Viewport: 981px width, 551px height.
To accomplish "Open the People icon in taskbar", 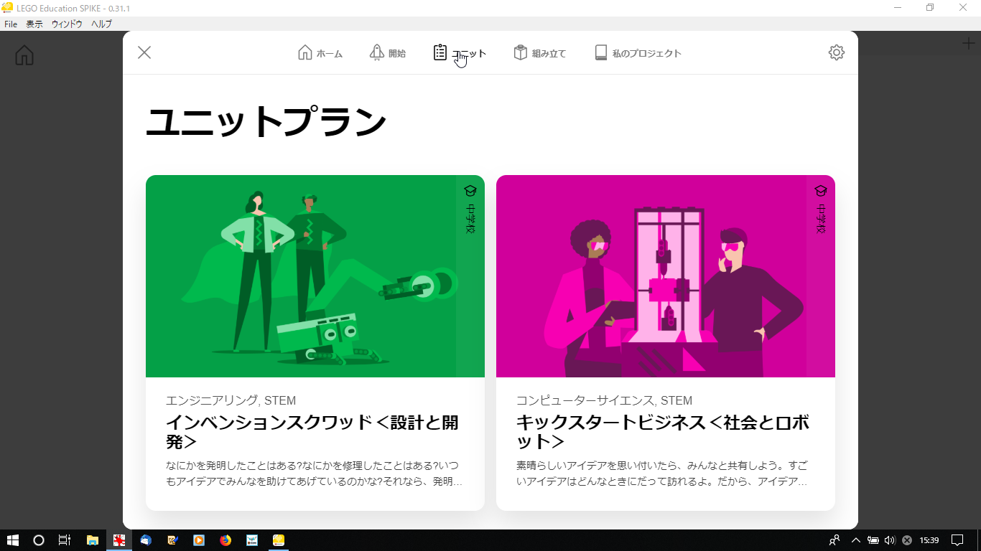I will click(x=834, y=540).
